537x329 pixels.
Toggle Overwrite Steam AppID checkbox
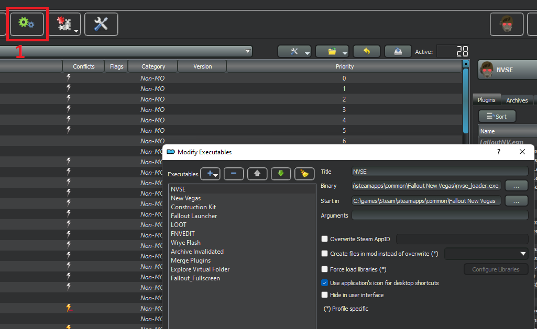coord(324,239)
